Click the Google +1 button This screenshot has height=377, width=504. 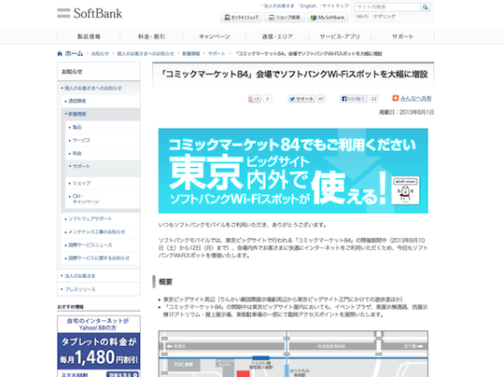[x=255, y=99]
